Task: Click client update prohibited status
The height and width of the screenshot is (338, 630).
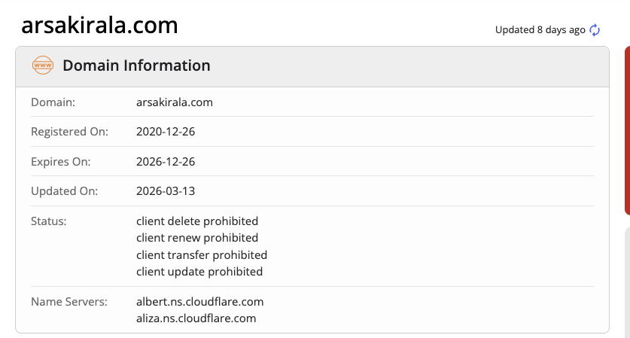Action: point(199,271)
